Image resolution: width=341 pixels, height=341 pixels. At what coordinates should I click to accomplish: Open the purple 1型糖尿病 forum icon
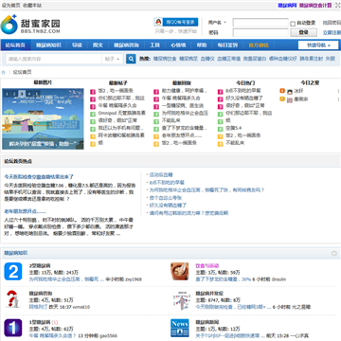[x=13, y=328]
